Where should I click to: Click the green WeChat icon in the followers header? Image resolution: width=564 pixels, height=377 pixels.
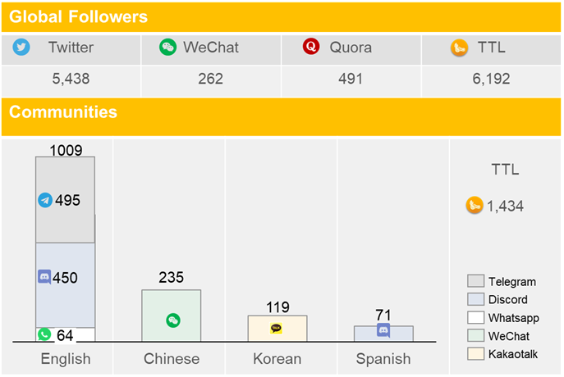point(167,47)
